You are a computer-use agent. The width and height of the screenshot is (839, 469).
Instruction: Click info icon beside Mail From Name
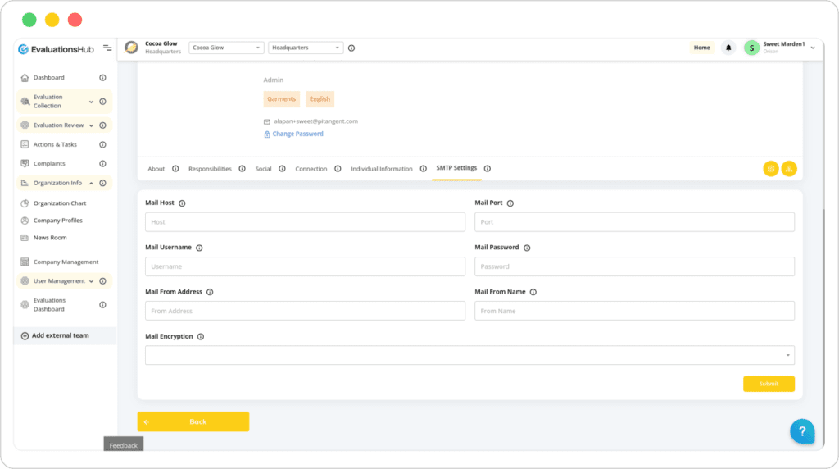[x=533, y=293]
